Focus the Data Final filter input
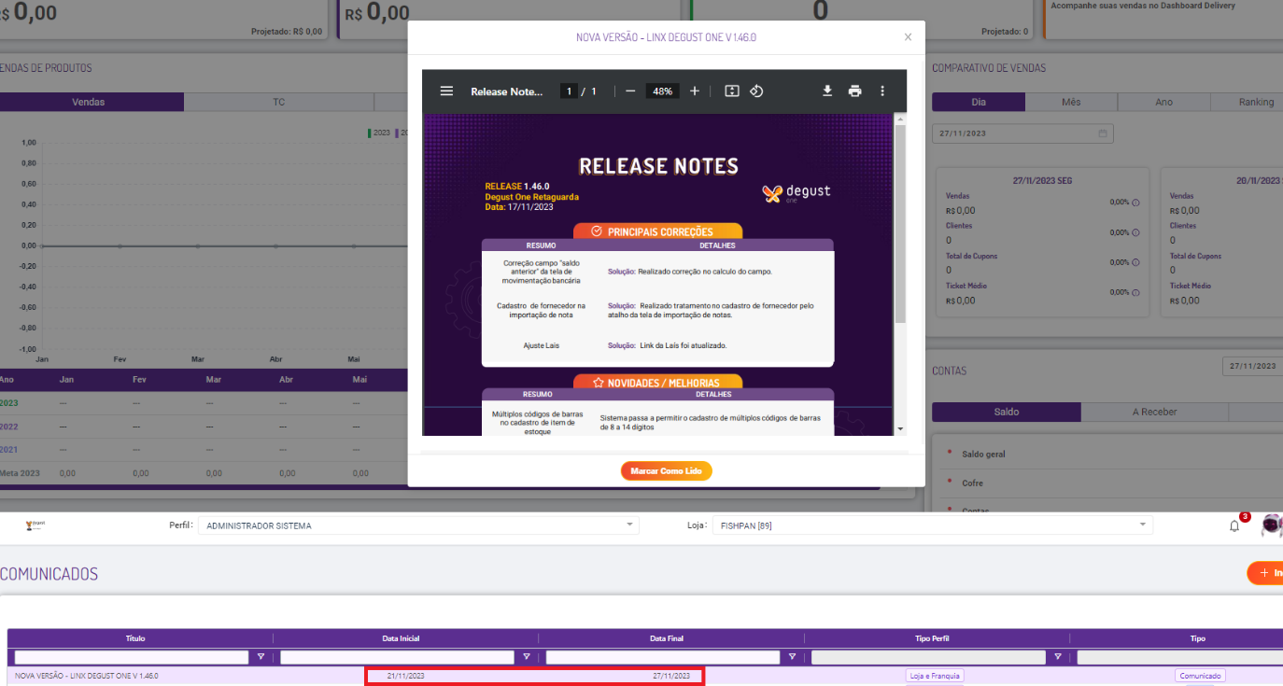Screen dimensions: 1283x686 coord(662,657)
